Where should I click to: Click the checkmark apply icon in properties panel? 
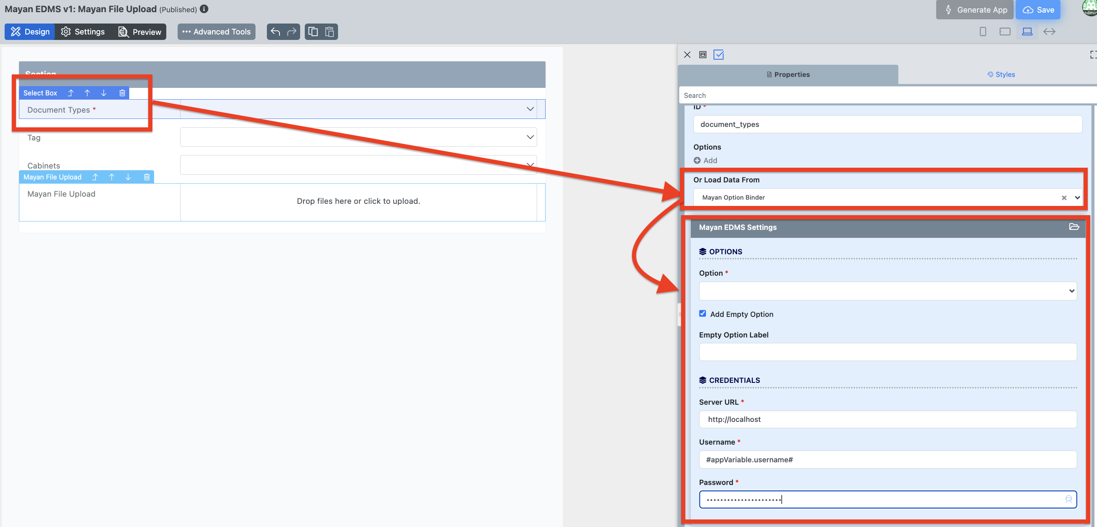tap(719, 55)
